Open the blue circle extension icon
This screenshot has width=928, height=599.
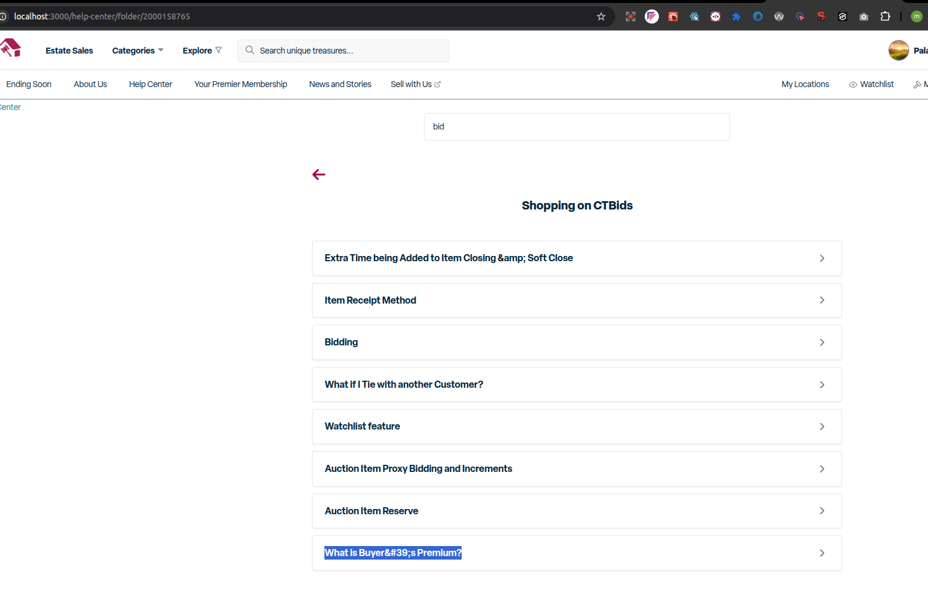(x=758, y=16)
